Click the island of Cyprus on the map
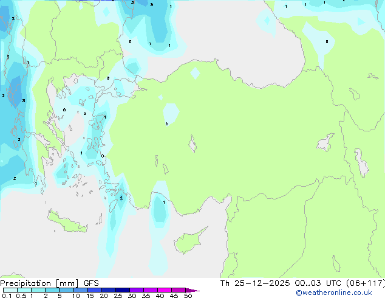 tap(189, 241)
